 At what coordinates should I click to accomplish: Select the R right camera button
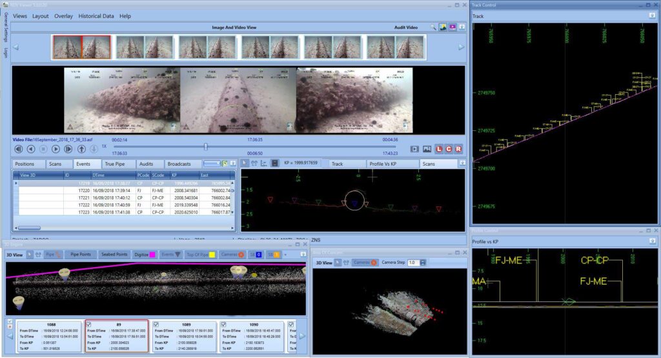click(458, 149)
